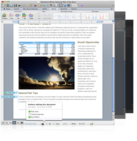Open the New Document dropdown arrow
This screenshot has height=141, width=137.
pyautogui.click(x=5, y=5)
